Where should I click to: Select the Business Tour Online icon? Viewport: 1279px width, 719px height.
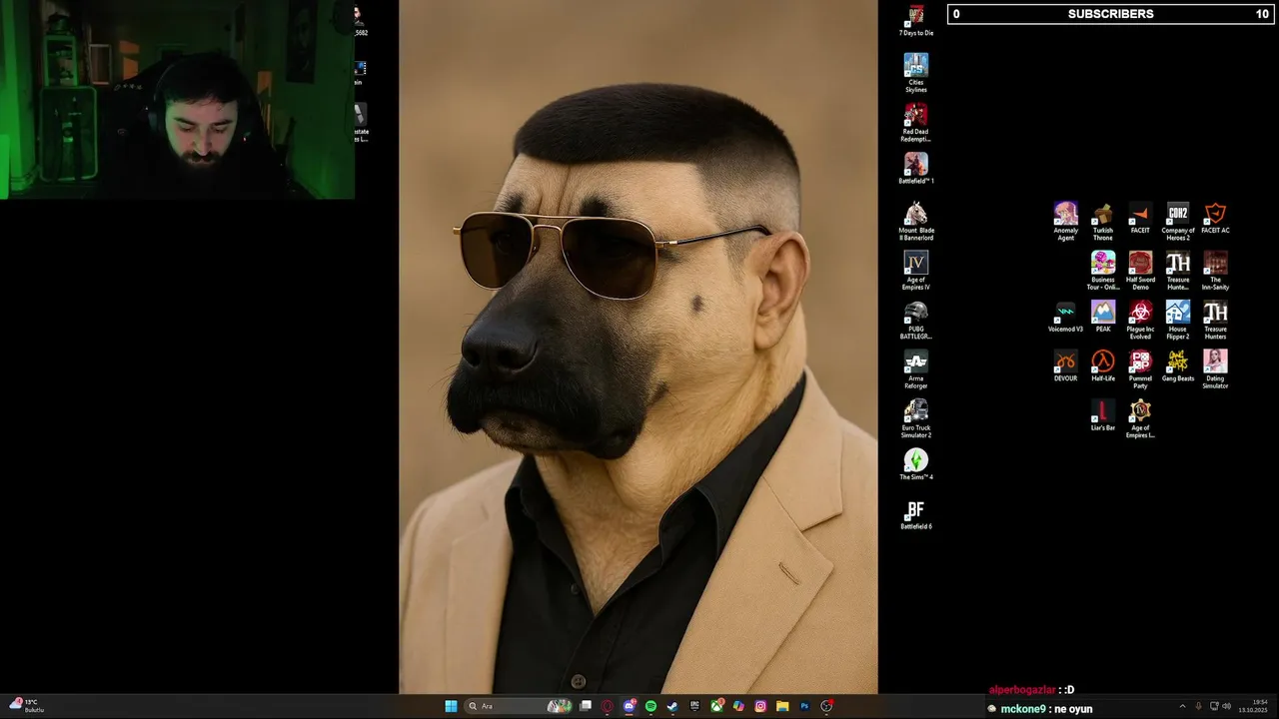(1103, 270)
